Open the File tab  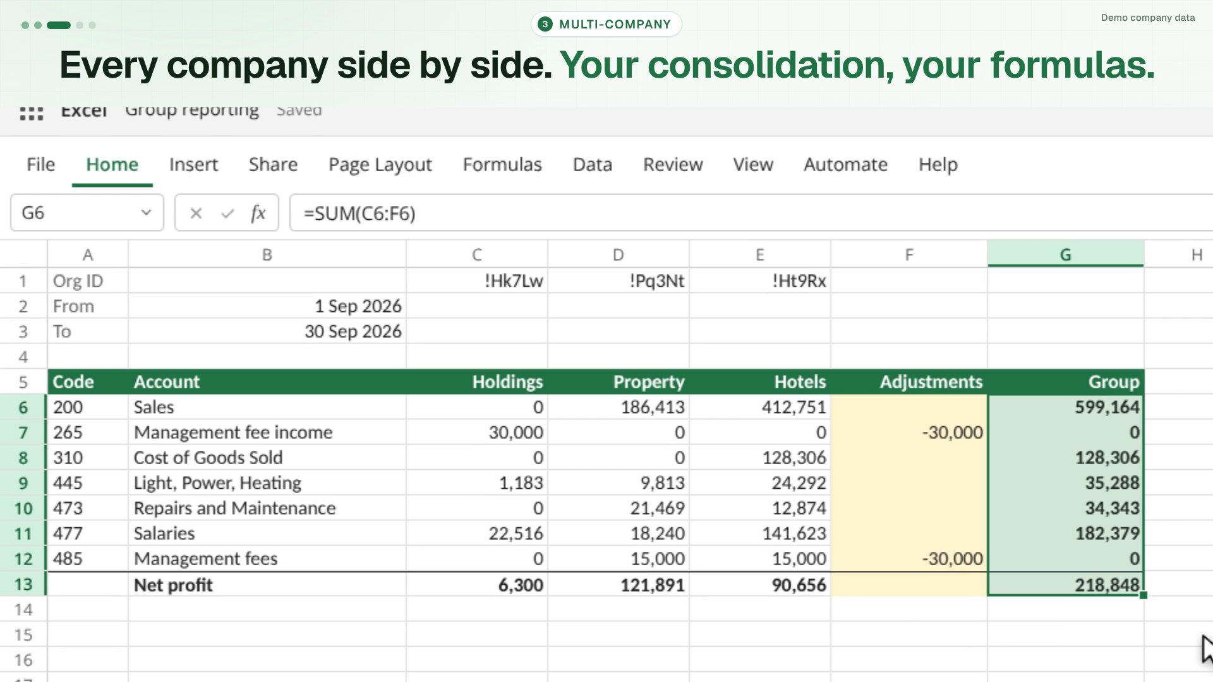click(x=40, y=164)
